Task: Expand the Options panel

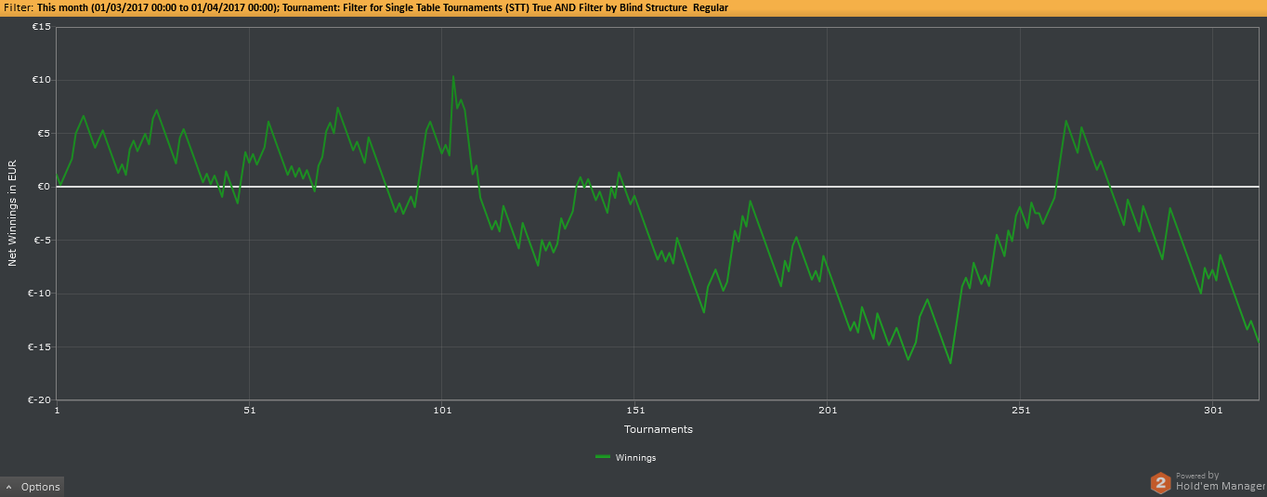Action: 32,487
